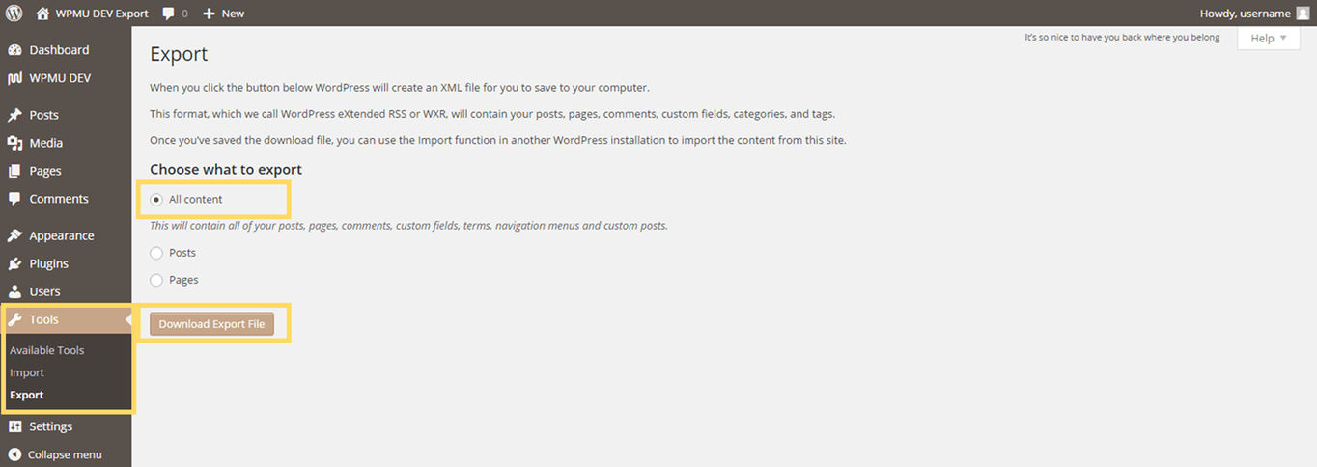Screen dimensions: 1317x467
Task: Click the Plugins plug icon
Action: [14, 263]
